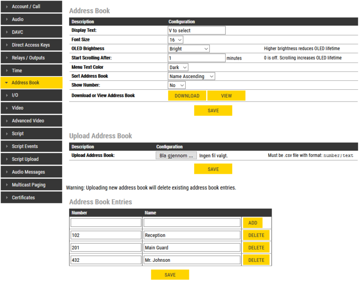
Task: Expand arrow next to Account / Call
Action: click(x=7, y=7)
